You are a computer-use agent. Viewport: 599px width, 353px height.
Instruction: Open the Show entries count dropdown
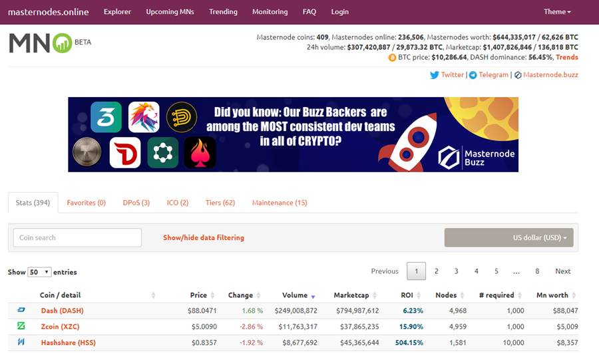coord(39,272)
